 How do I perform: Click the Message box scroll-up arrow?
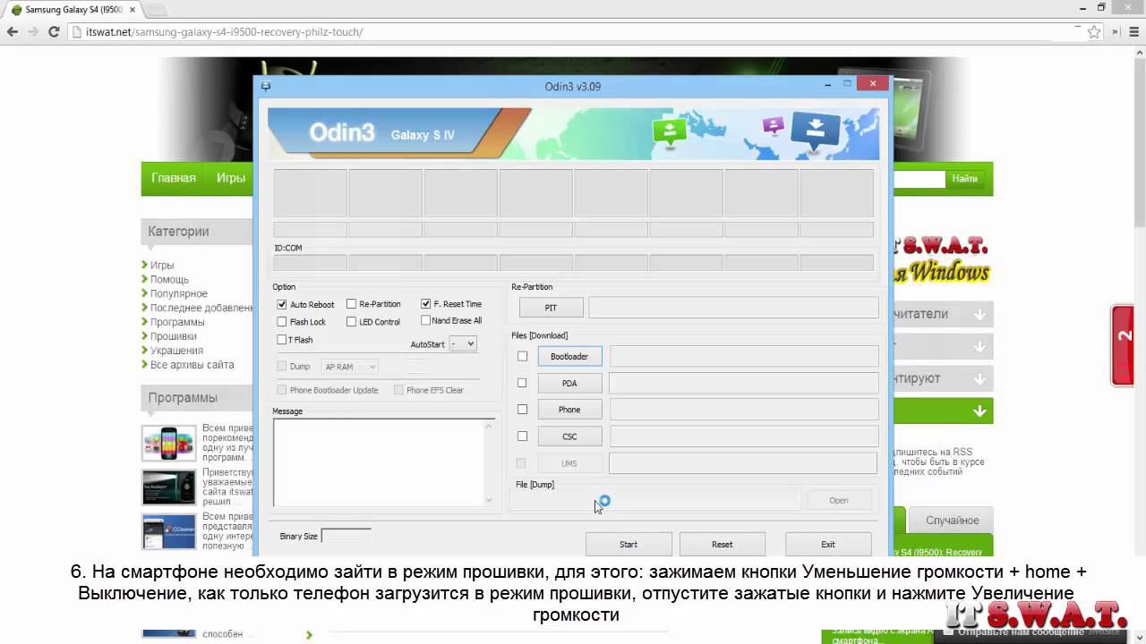(488, 426)
